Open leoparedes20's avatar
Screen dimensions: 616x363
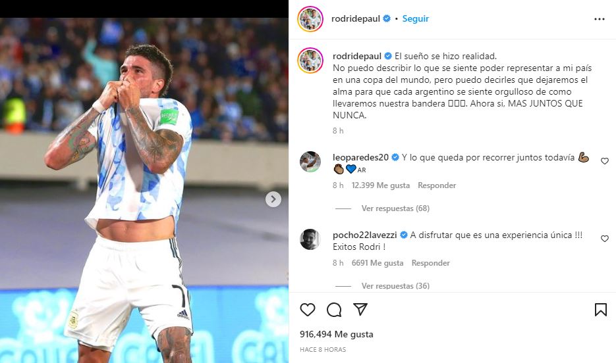(x=310, y=162)
